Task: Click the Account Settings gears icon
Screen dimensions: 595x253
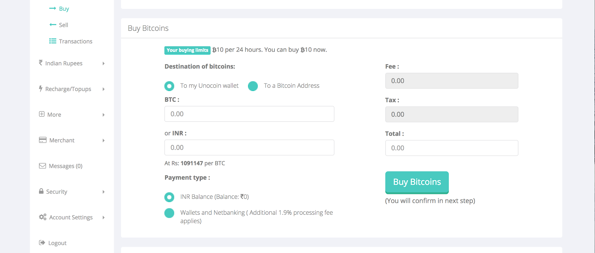Action: click(x=43, y=217)
